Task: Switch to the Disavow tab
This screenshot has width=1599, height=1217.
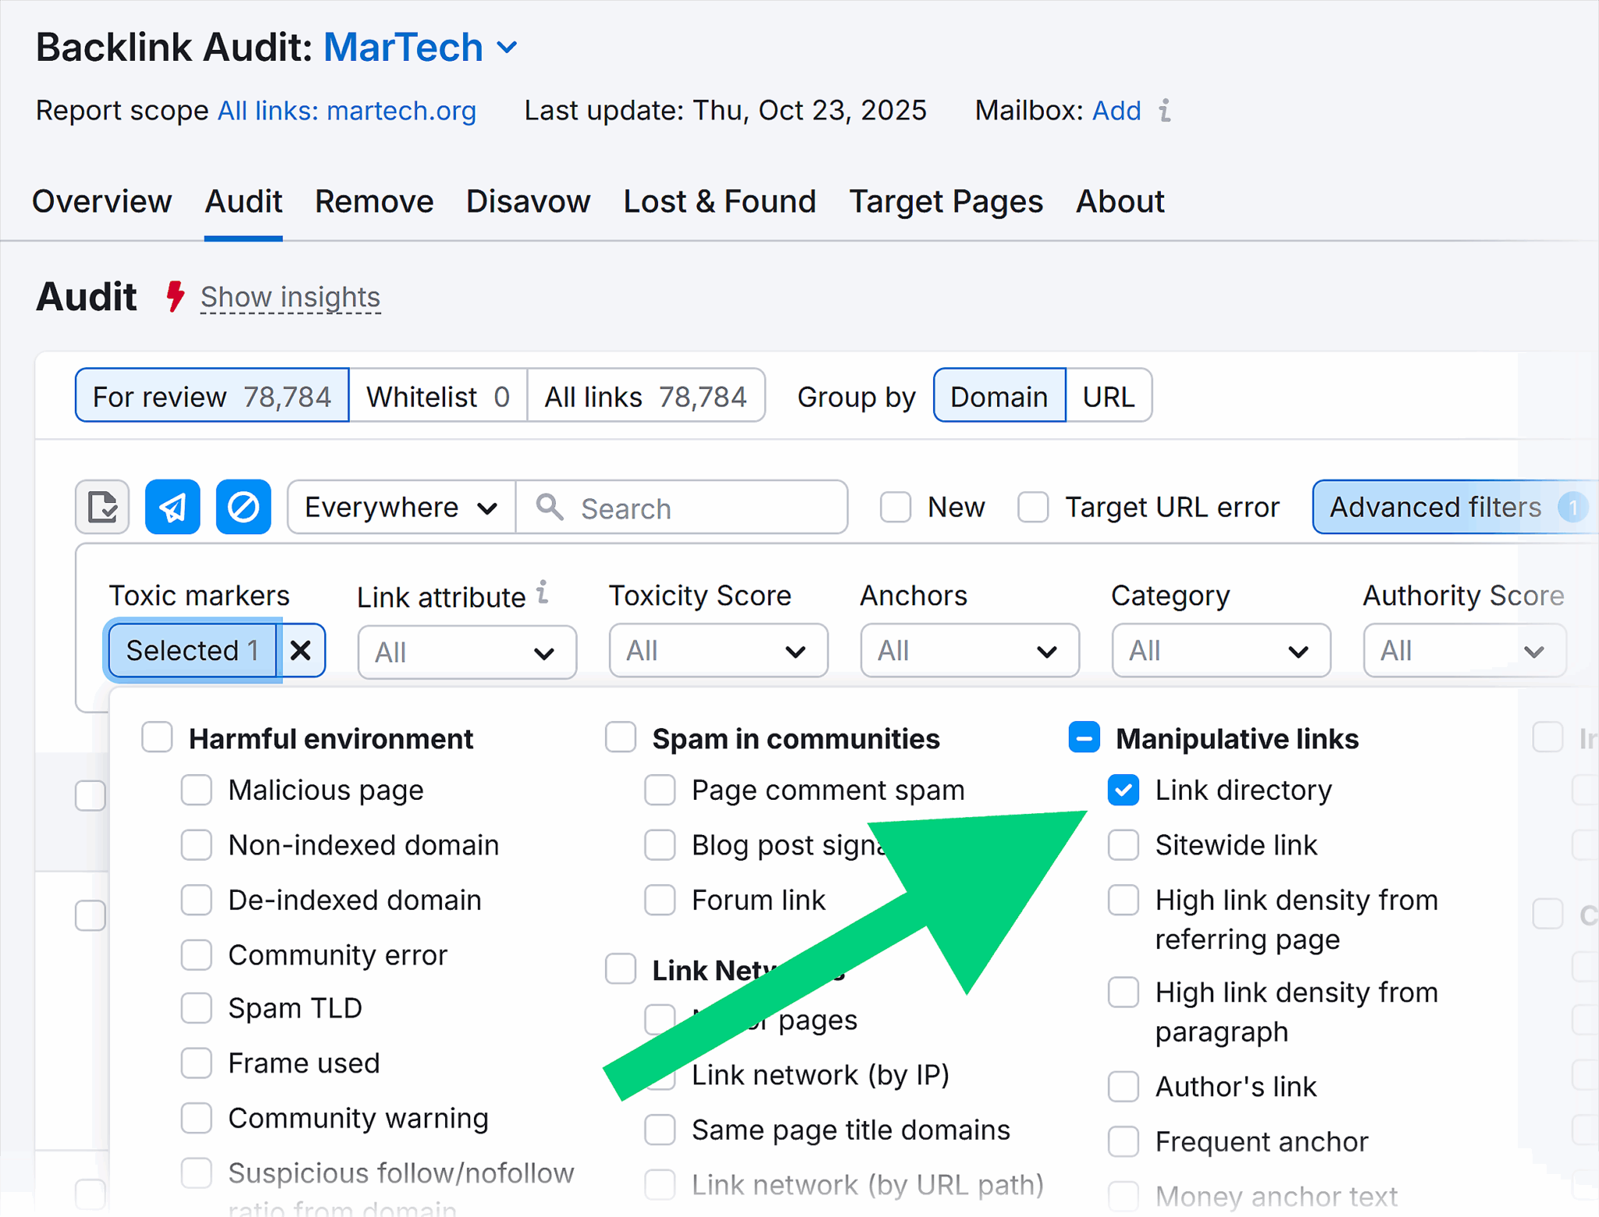Action: [528, 202]
